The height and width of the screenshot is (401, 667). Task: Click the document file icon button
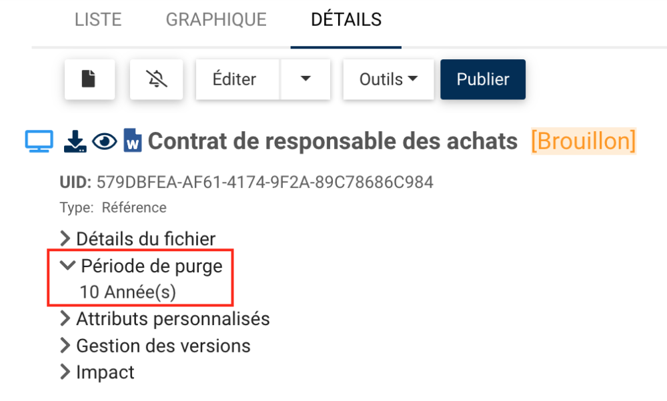tap(89, 79)
